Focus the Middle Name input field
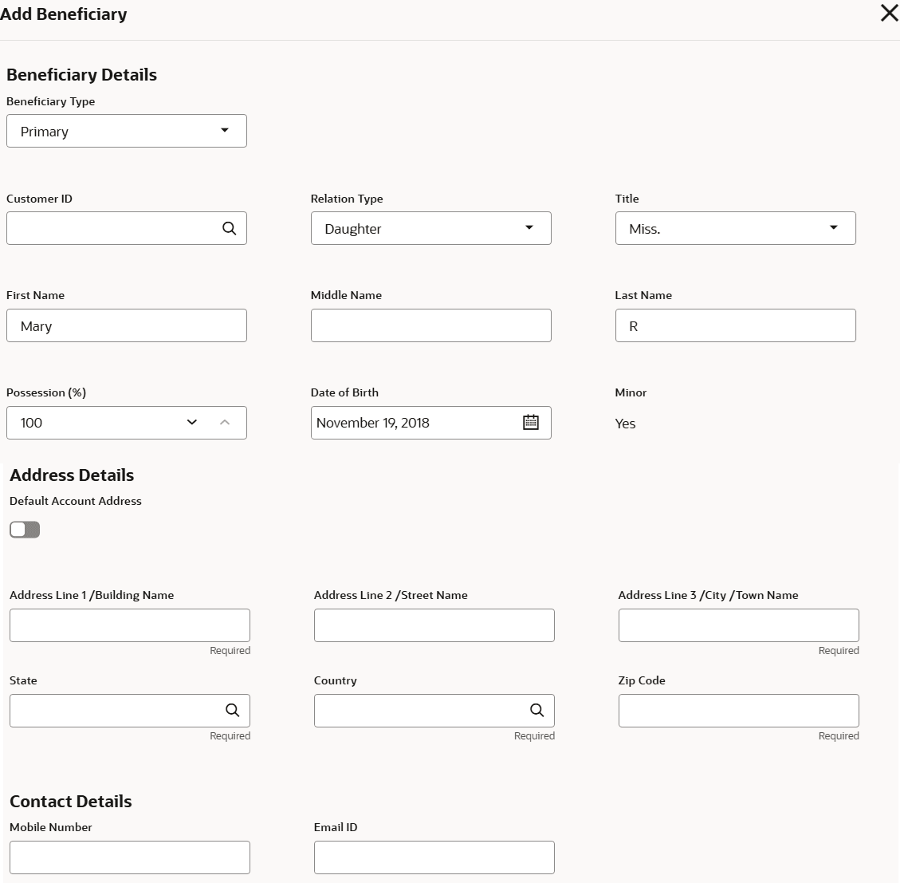900x883 pixels. [430, 325]
